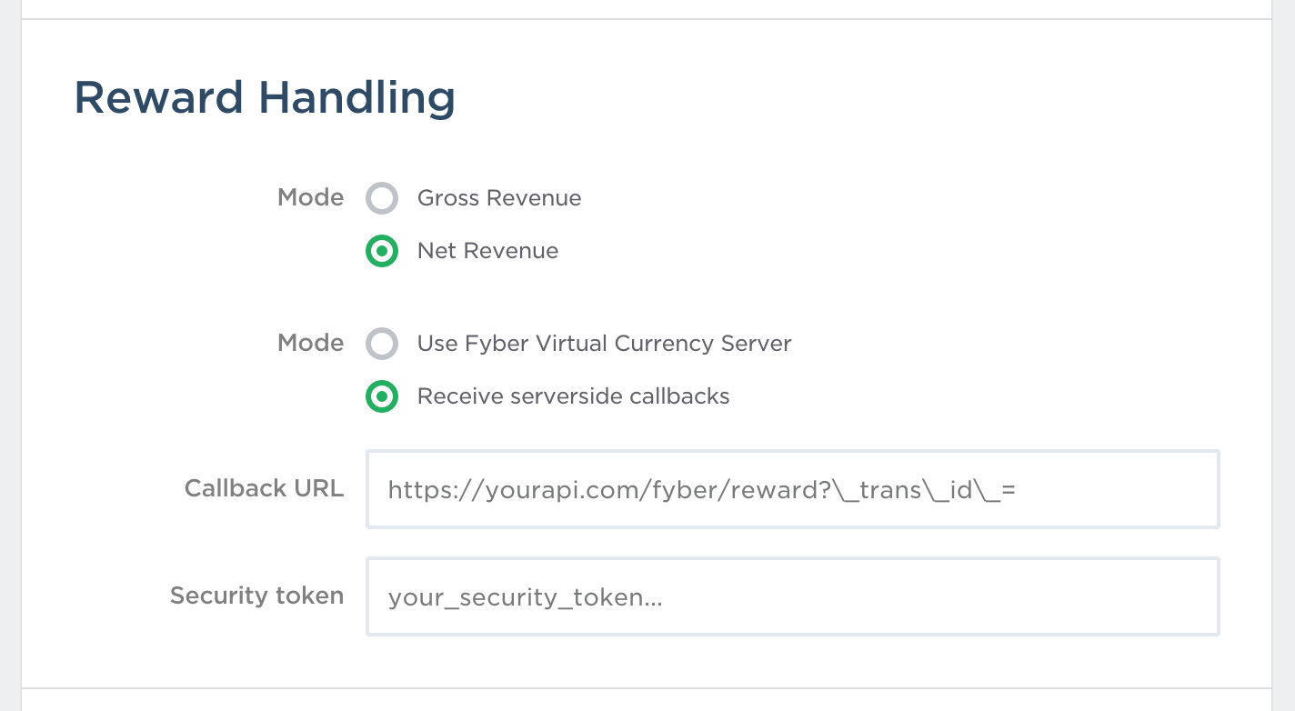The image size is (1295, 711).
Task: Click the Mode label for currency server
Action: 310,344
